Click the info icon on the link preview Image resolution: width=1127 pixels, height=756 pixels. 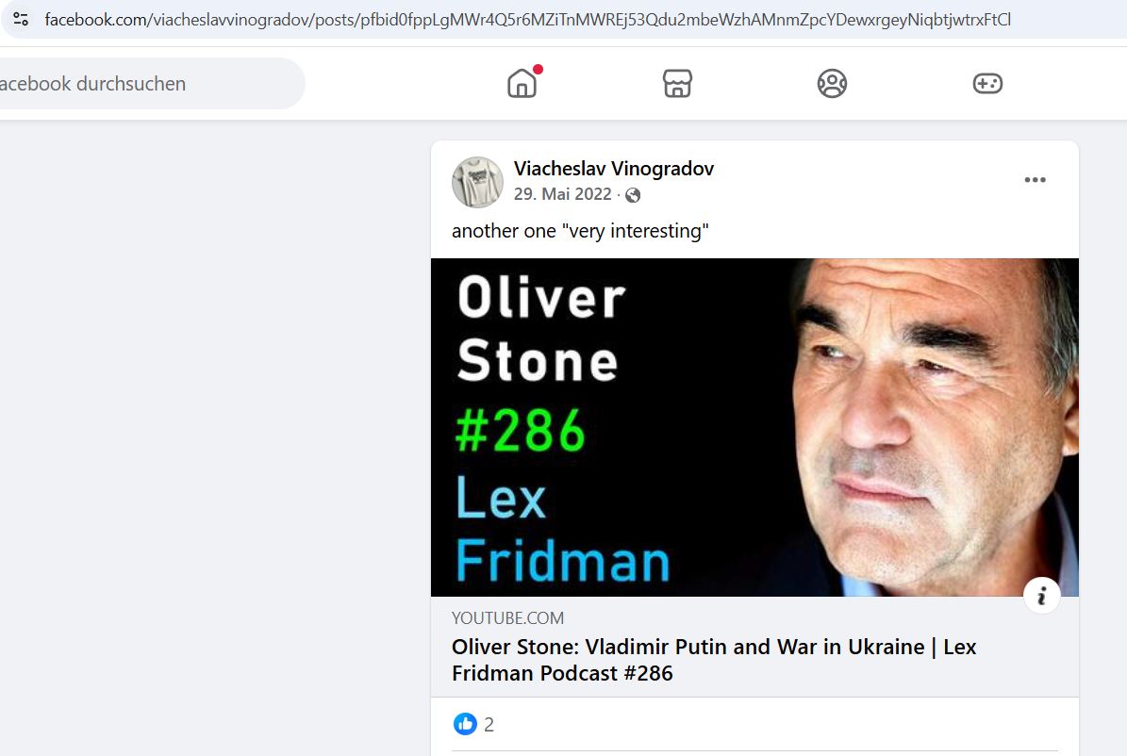point(1041,596)
